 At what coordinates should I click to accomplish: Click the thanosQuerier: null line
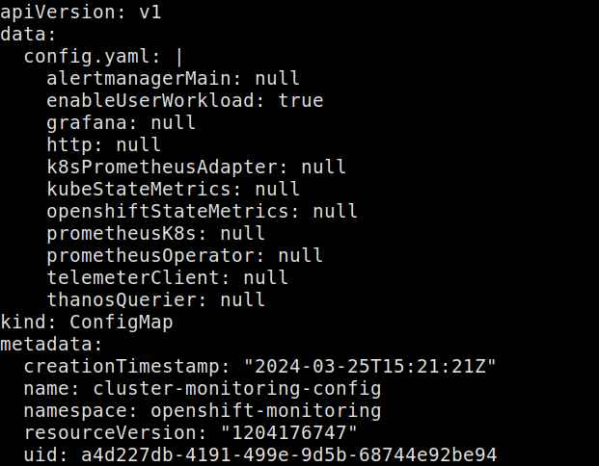[155, 299]
